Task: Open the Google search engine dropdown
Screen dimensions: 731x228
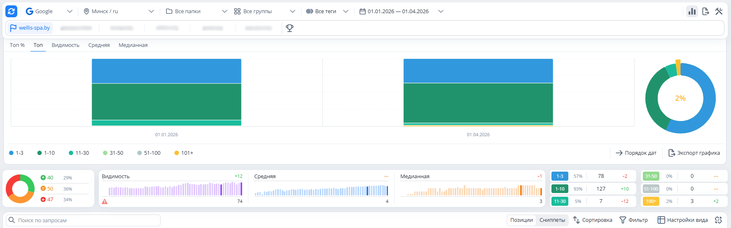Action: 49,12
